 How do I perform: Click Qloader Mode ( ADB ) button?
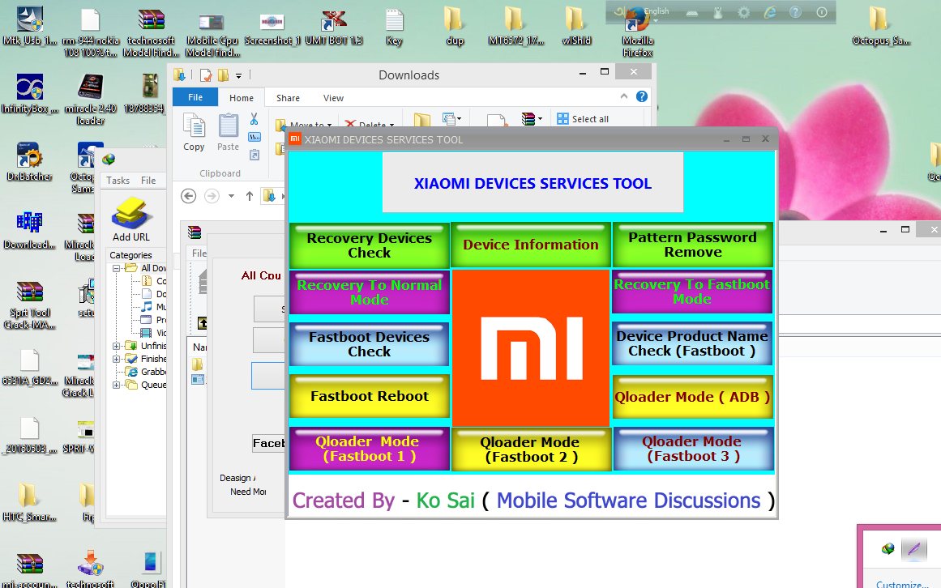tap(692, 397)
